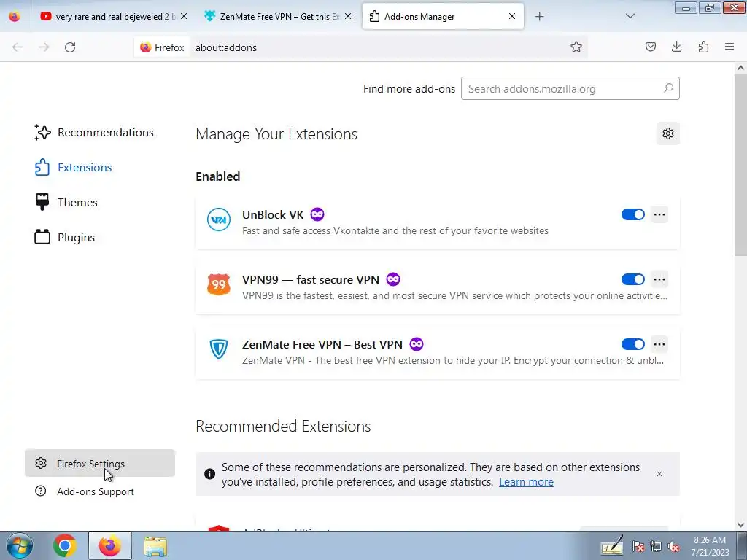
Task: Click the taskbar clock showing 8:26 AM
Action: [710, 545]
